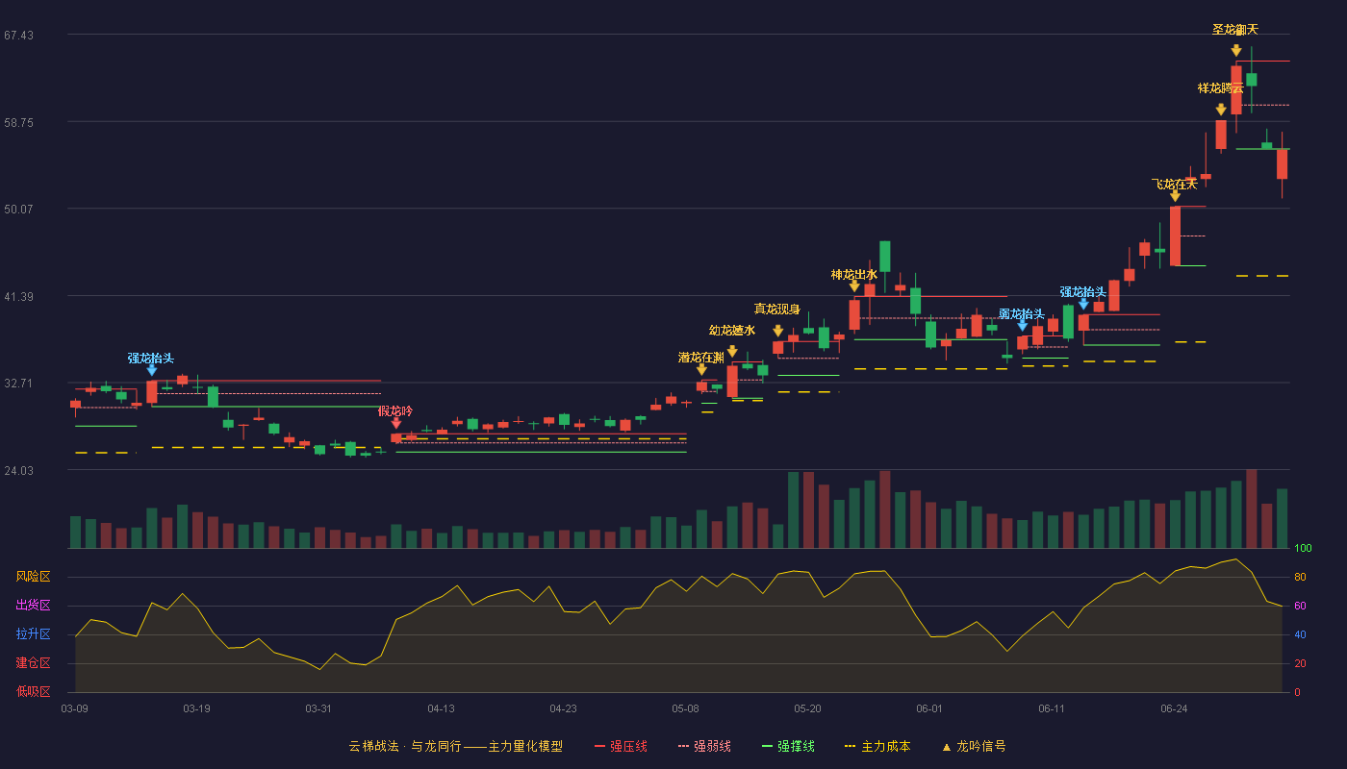Click the 05-08 date axis label
The image size is (1347, 769).
[685, 708]
